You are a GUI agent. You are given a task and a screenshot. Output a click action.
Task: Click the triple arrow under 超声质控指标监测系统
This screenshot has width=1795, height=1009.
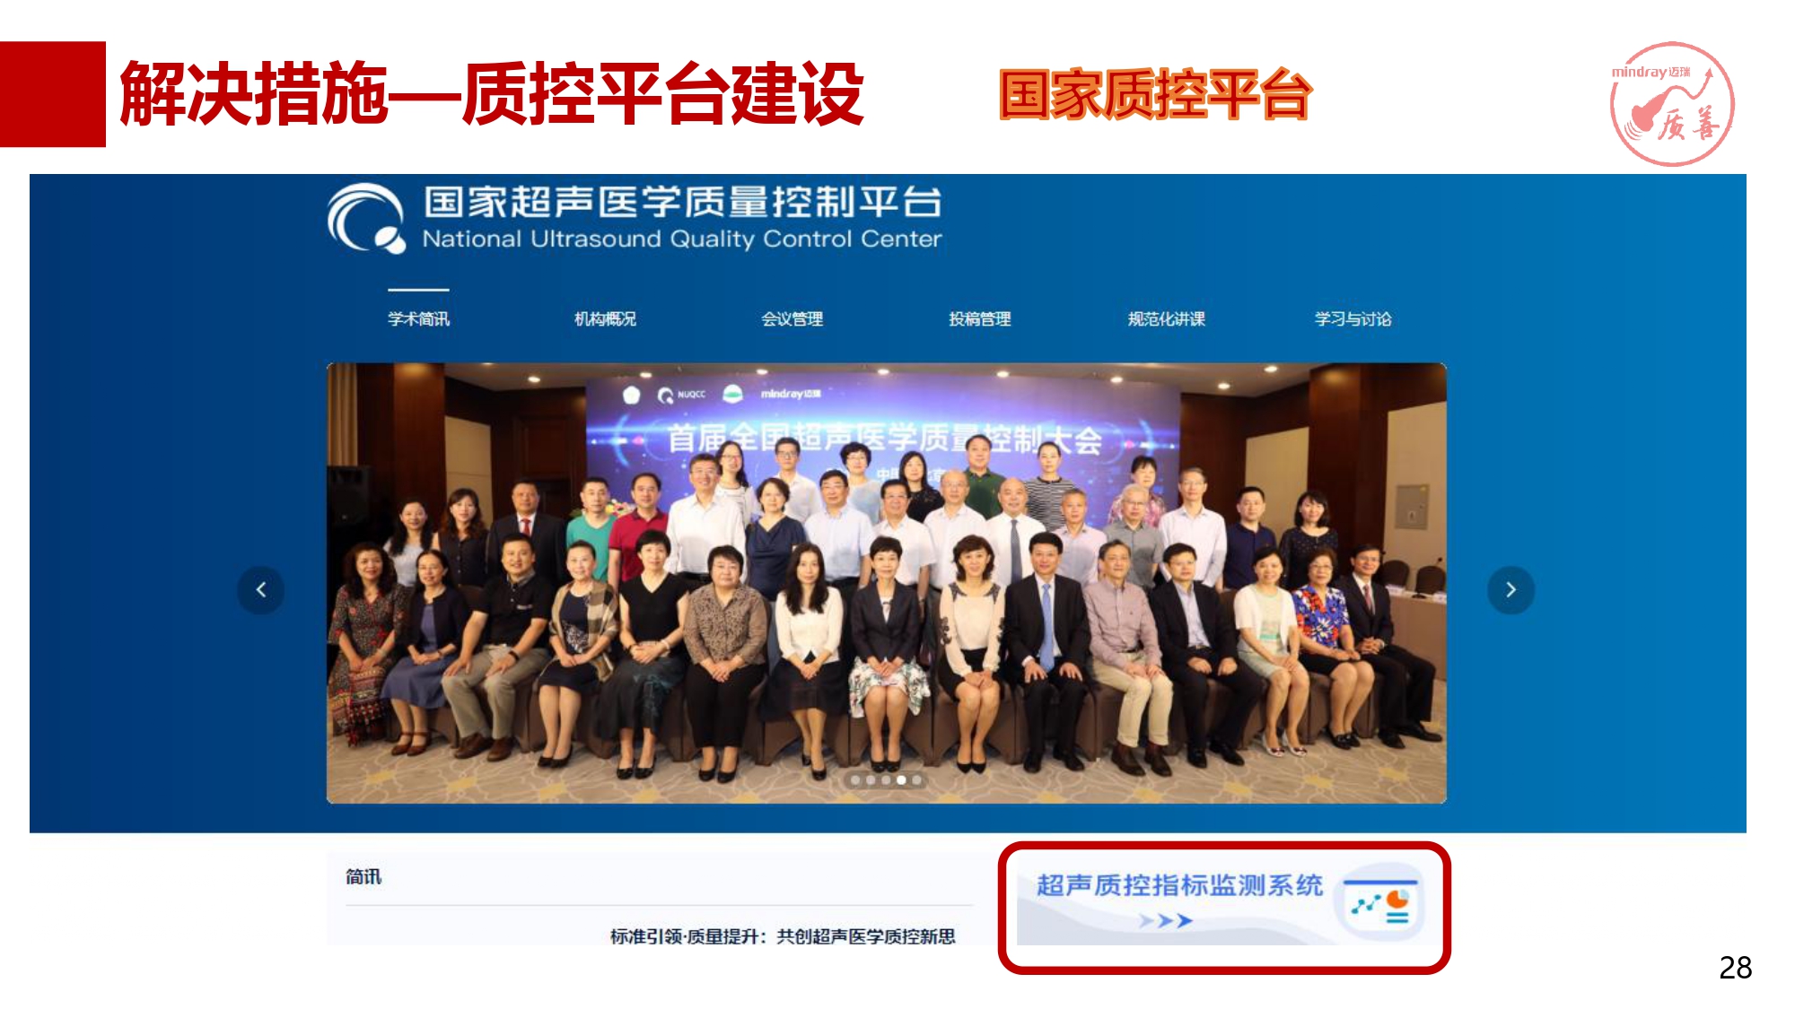click(1165, 920)
